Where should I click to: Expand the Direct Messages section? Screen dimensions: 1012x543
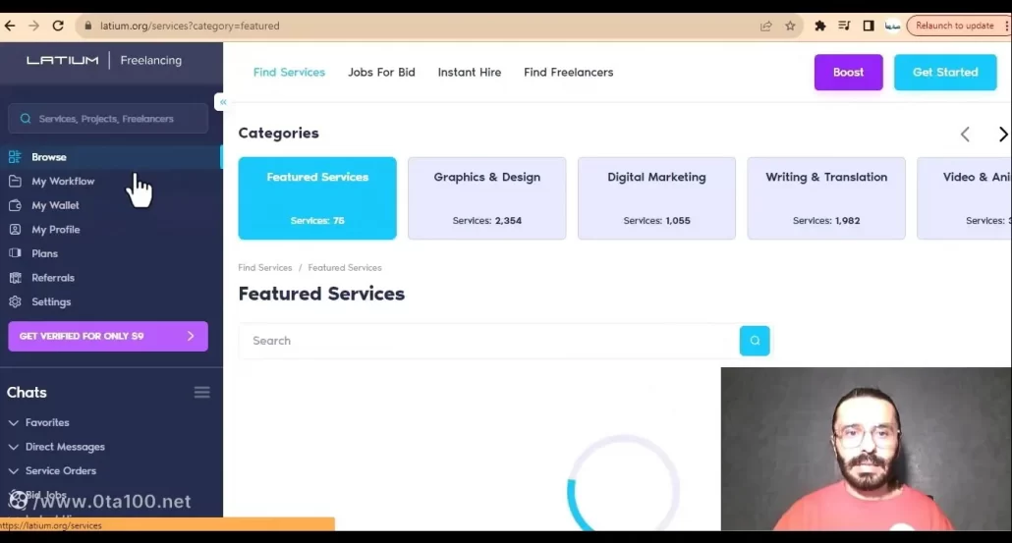[14, 447]
